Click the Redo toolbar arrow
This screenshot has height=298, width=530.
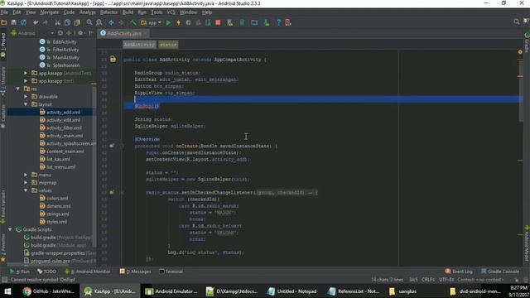[46, 22]
